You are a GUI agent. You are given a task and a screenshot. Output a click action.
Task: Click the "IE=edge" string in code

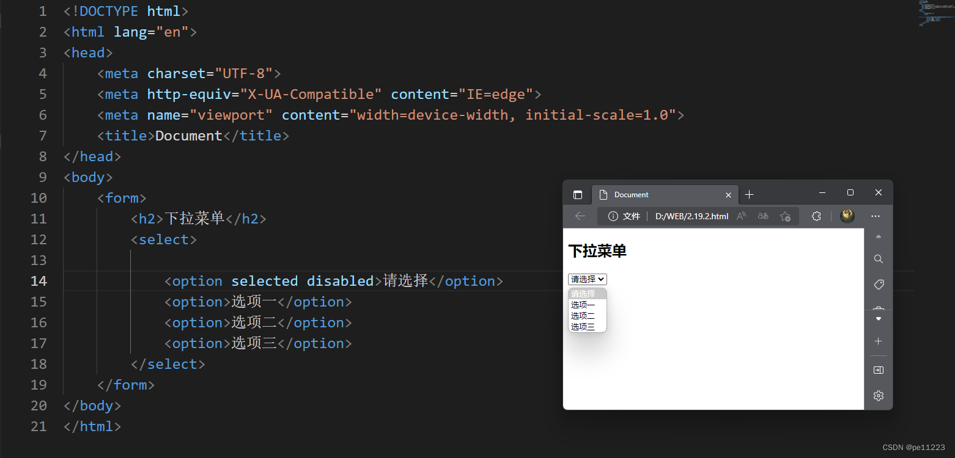(496, 94)
